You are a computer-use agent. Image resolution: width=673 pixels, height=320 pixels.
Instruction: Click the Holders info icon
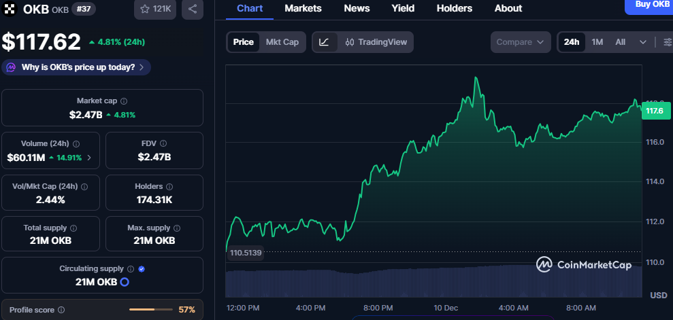click(x=169, y=186)
